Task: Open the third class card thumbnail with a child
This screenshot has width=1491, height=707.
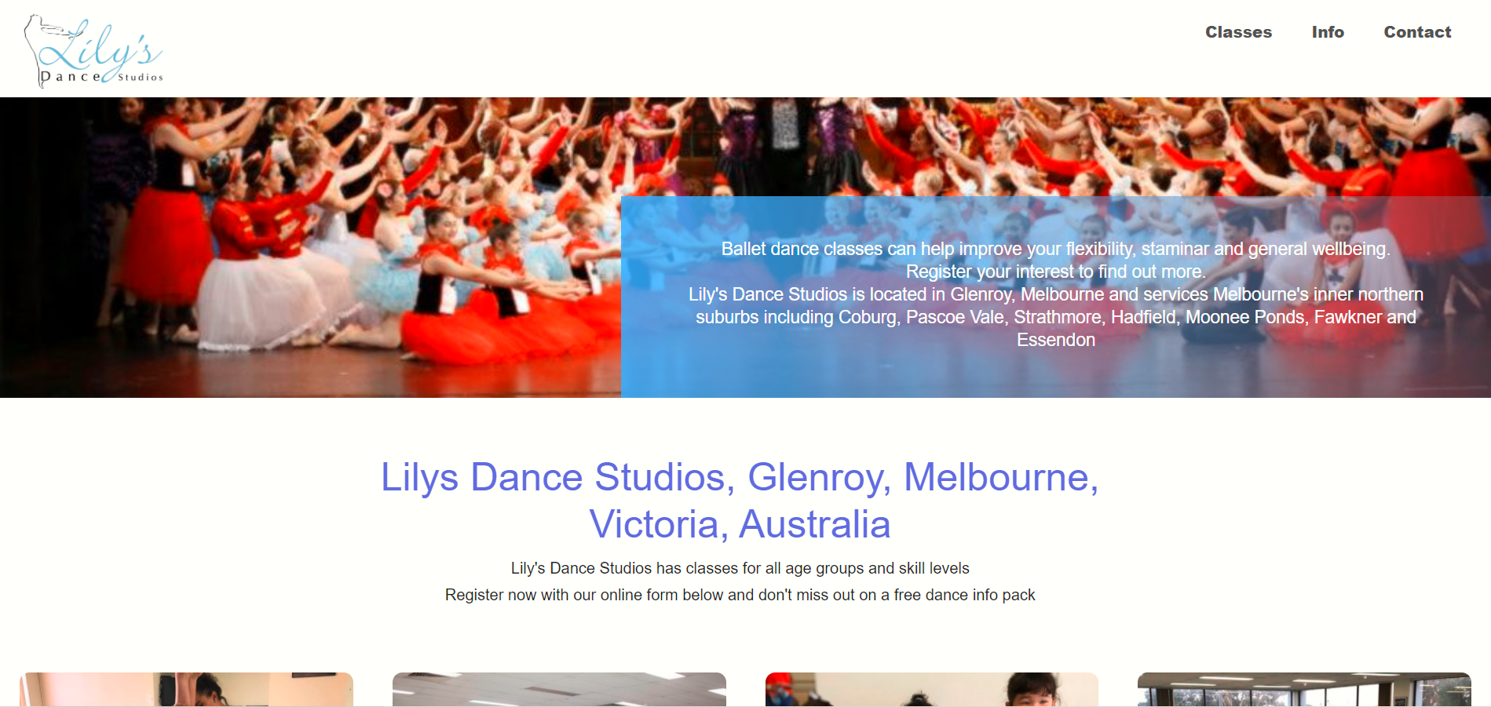Action: click(931, 689)
